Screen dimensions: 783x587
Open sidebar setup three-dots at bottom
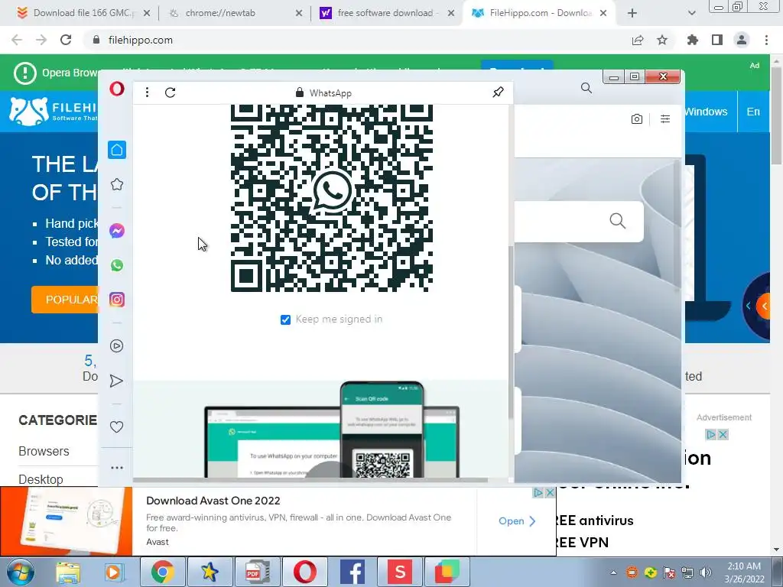tap(117, 468)
